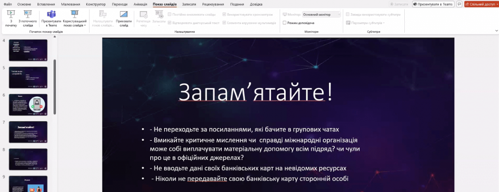Image resolution: width=499 pixels, height=192 pixels.
Task: Start slideshow with the З початку icon
Action: click(x=11, y=14)
